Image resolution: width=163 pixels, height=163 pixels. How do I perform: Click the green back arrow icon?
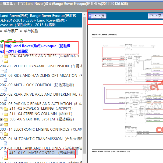click(2, 41)
